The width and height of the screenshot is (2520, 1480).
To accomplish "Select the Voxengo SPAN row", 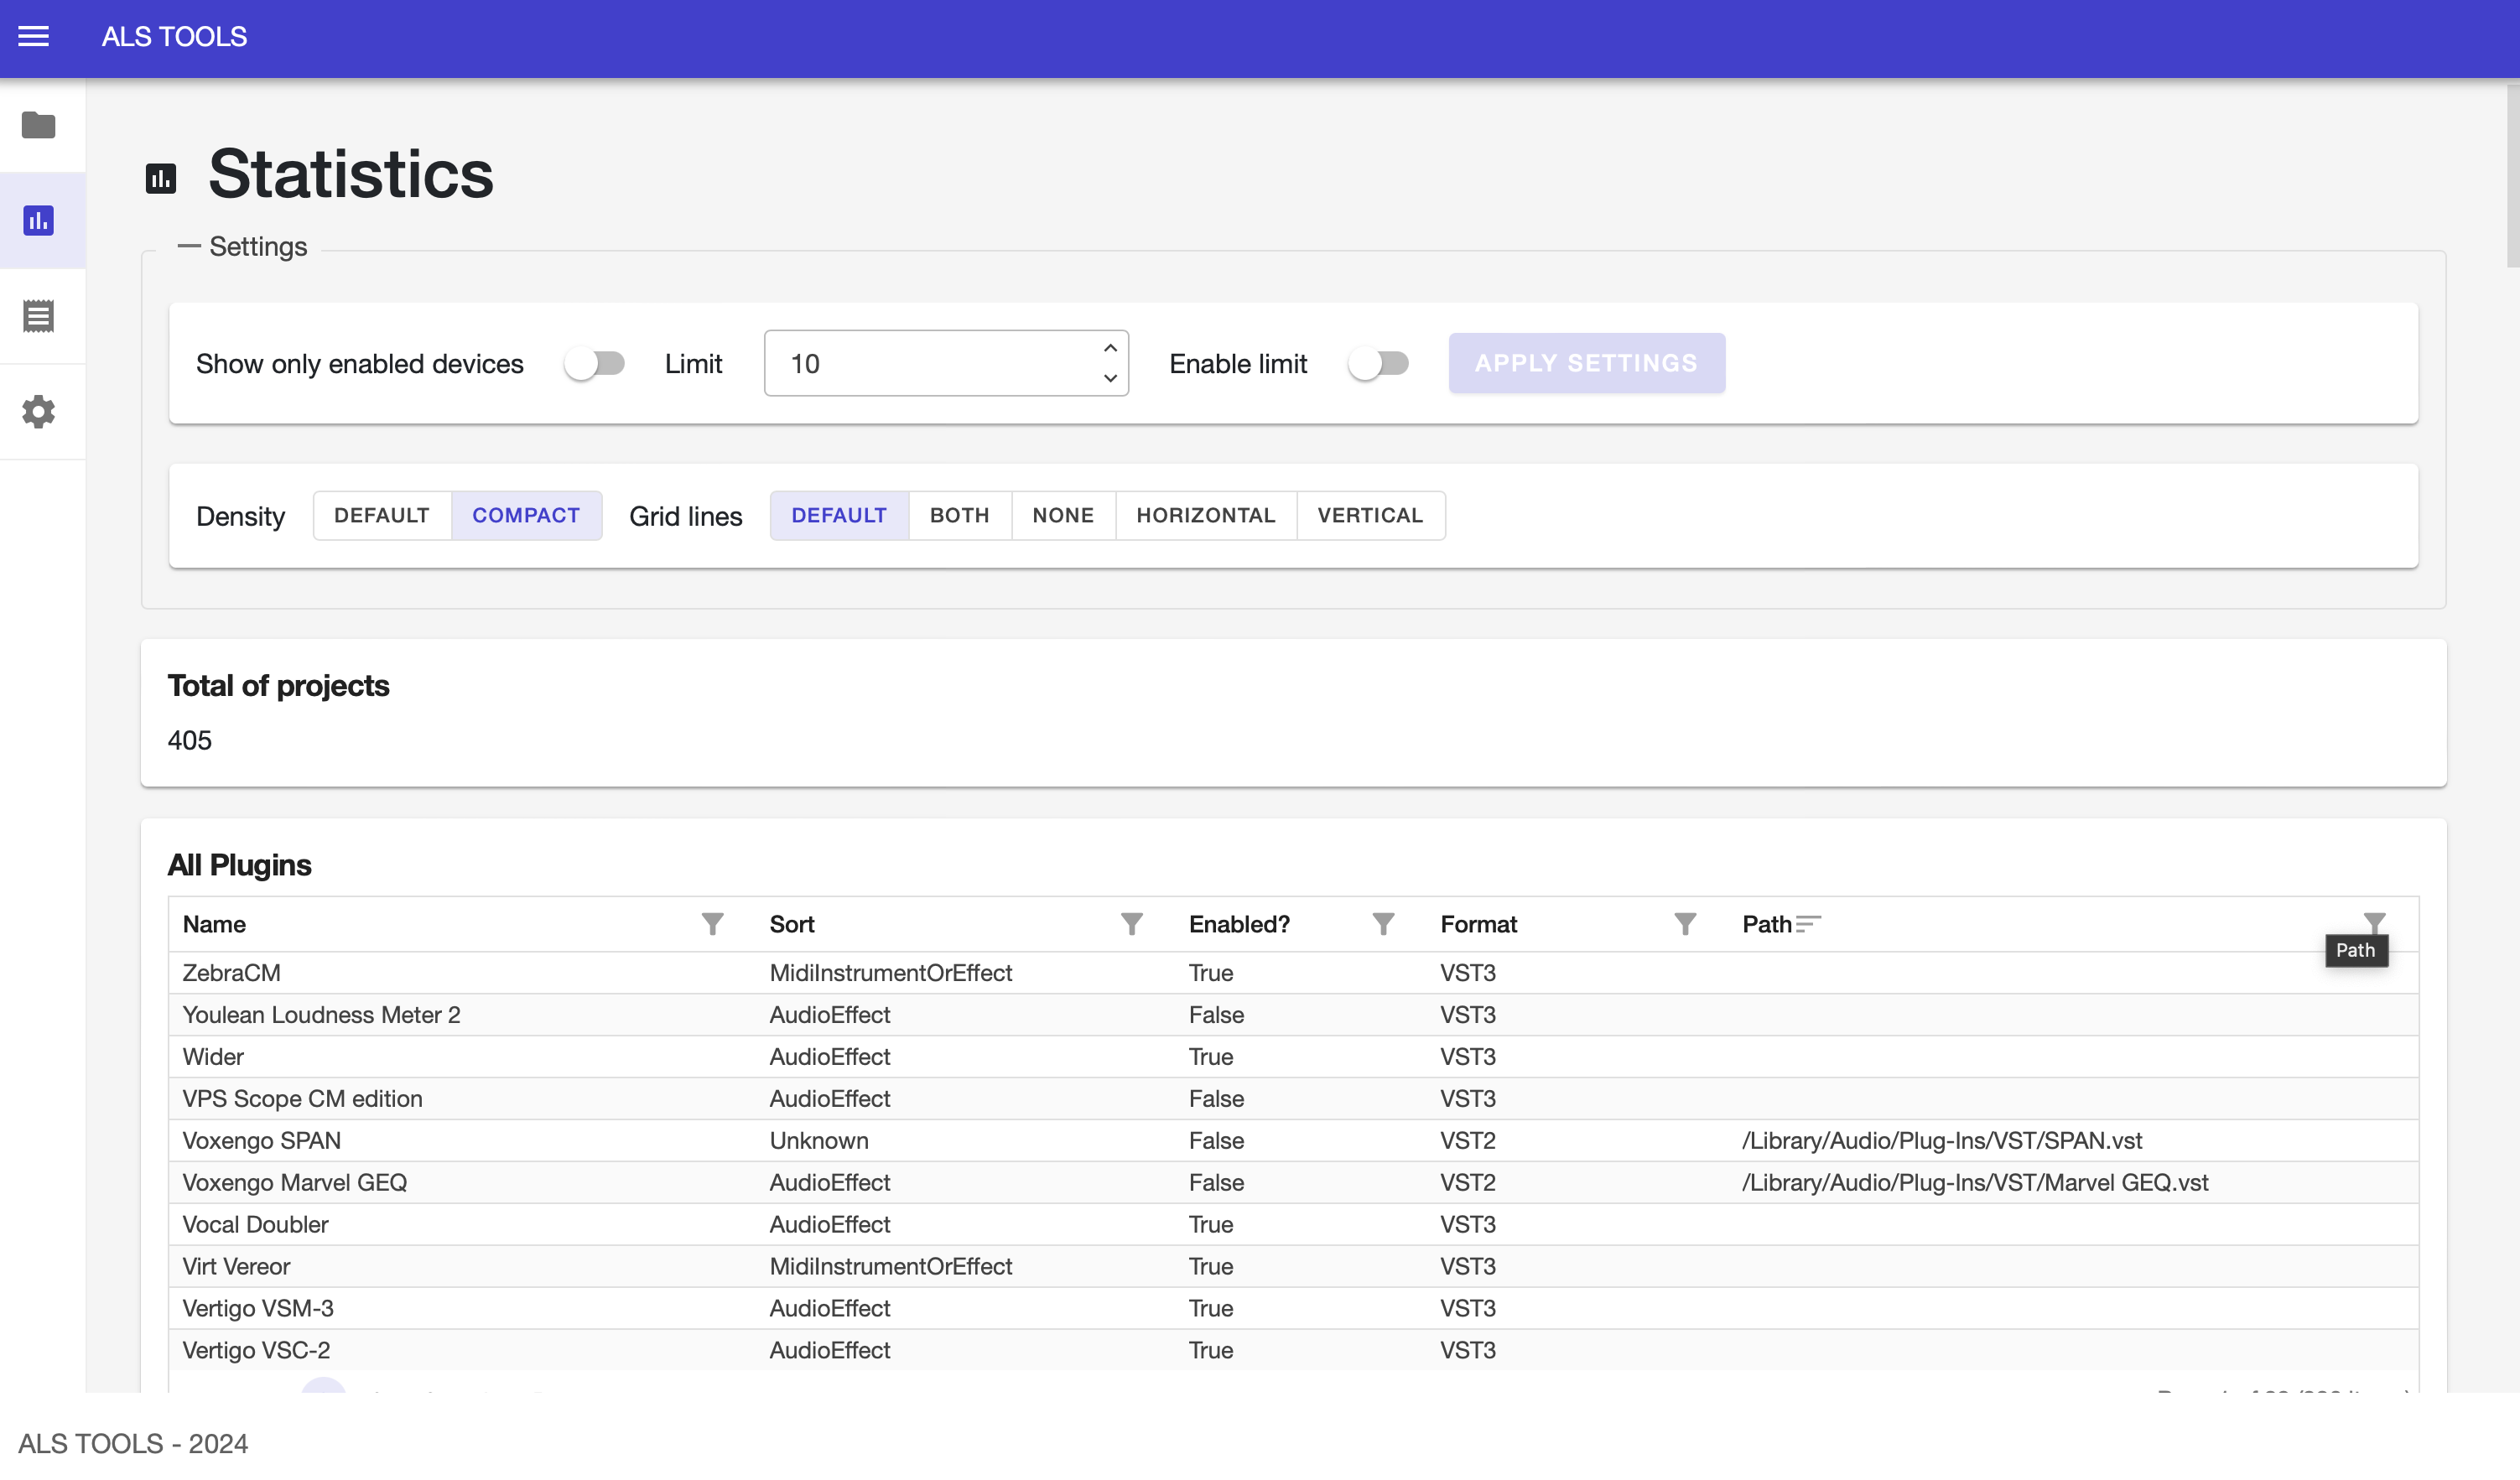I will 1293,1140.
